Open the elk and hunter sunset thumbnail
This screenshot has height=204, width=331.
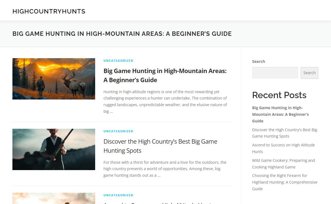[x=54, y=79]
